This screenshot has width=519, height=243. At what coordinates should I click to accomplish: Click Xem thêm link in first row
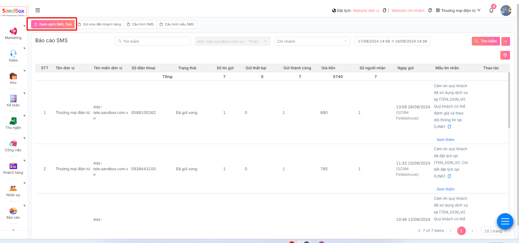(445, 140)
